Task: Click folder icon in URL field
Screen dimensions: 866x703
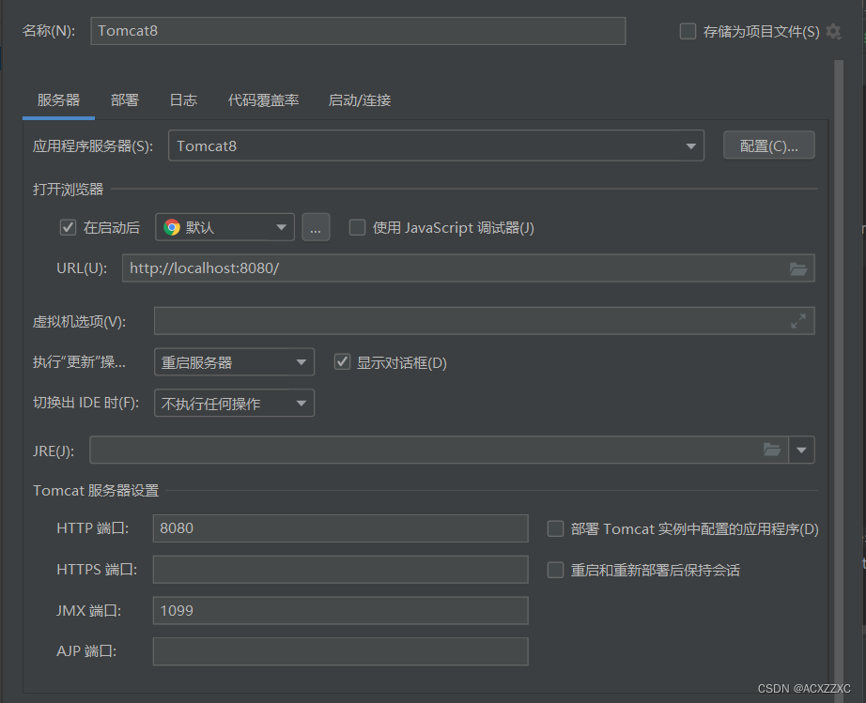Action: point(798,268)
